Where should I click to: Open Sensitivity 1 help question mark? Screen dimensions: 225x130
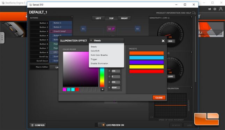(191, 17)
